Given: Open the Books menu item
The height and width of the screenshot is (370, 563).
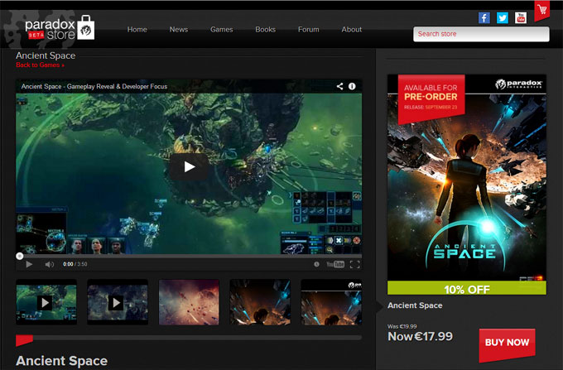Looking at the screenshot, I should point(265,30).
